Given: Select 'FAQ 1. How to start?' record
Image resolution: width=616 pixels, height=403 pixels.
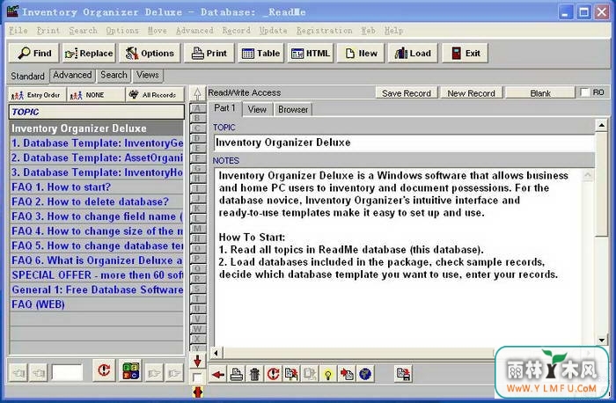Looking at the screenshot, I should (x=97, y=187).
